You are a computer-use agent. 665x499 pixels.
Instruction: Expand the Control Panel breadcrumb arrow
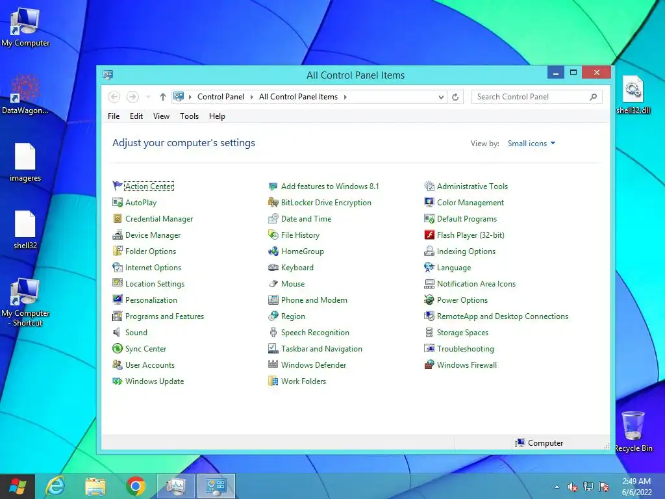tap(251, 97)
